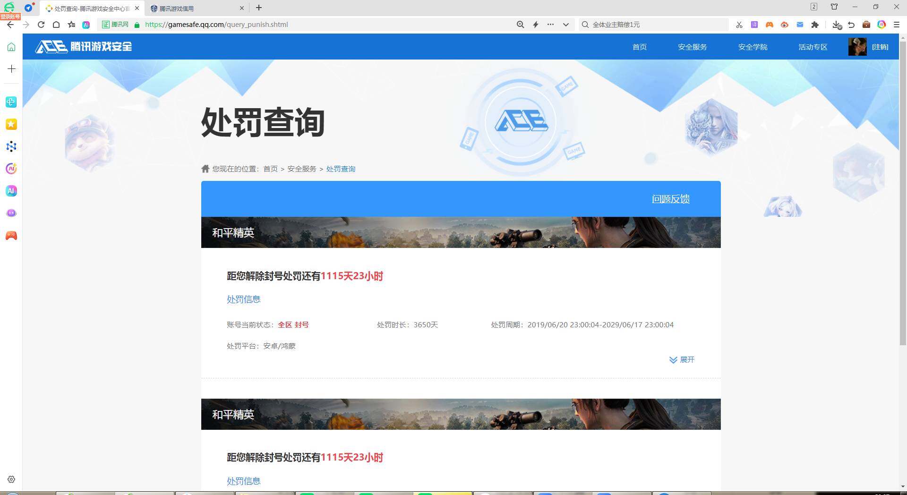Click the sidebar home icon
This screenshot has width=907, height=495.
click(11, 47)
